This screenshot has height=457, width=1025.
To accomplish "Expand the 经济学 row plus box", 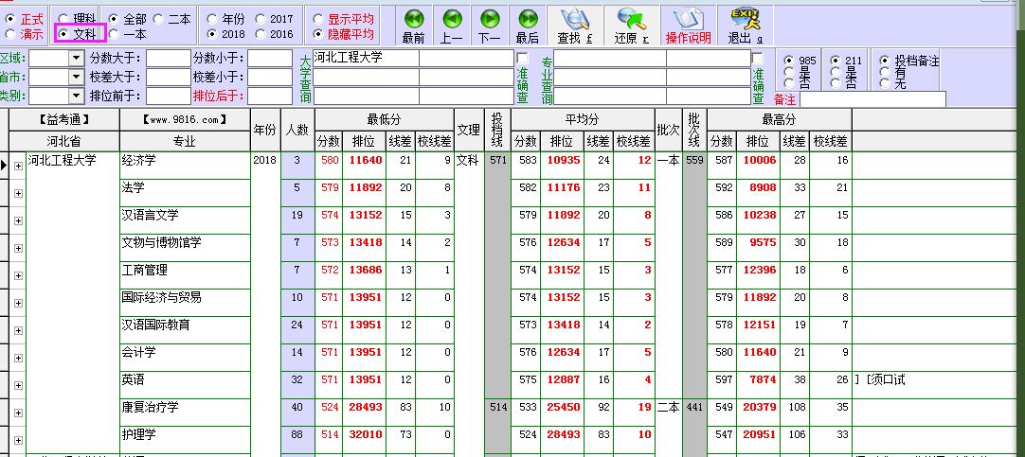I will click(x=18, y=166).
